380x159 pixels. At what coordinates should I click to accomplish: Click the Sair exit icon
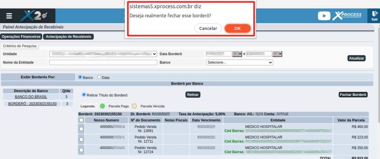(374, 16)
